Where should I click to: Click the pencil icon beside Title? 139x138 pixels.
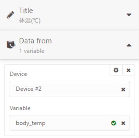tap(10, 15)
